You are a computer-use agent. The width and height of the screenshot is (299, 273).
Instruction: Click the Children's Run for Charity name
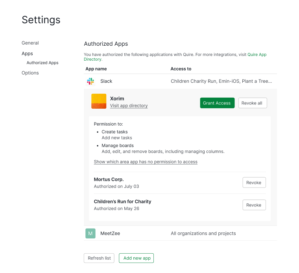tap(123, 202)
